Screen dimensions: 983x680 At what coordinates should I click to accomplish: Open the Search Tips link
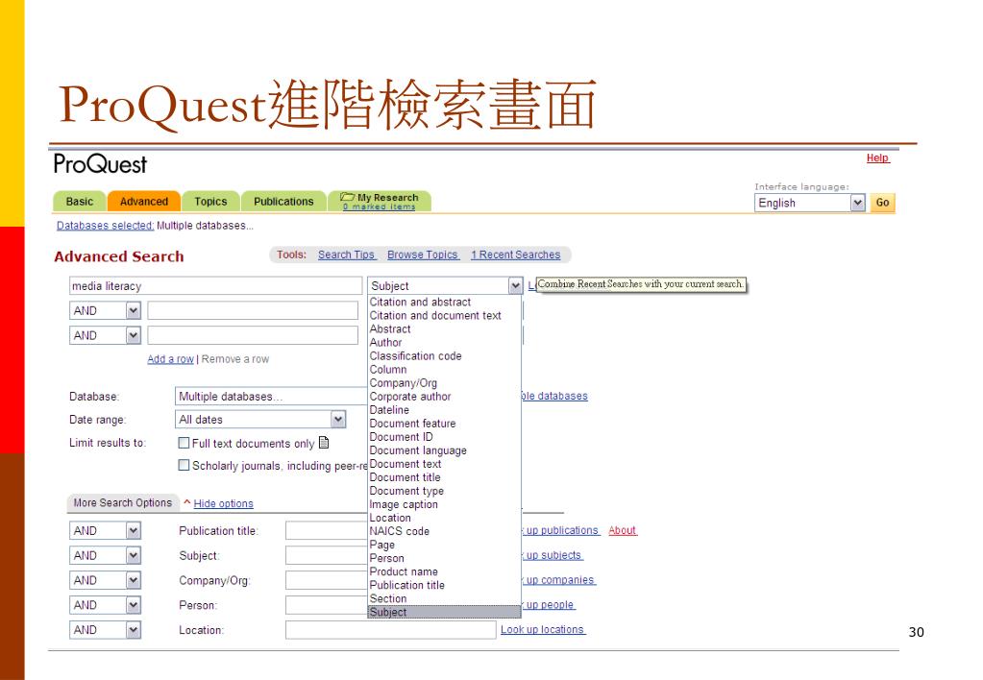pyautogui.click(x=346, y=255)
